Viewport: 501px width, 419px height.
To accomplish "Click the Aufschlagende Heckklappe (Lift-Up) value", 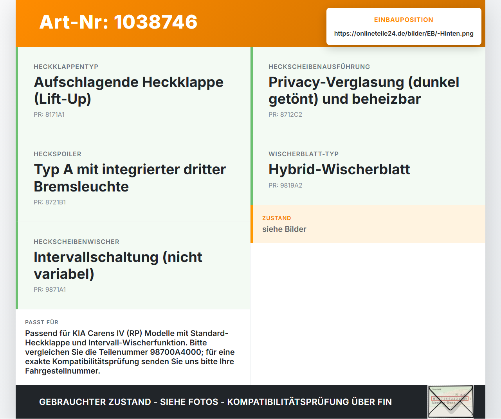I will click(129, 90).
